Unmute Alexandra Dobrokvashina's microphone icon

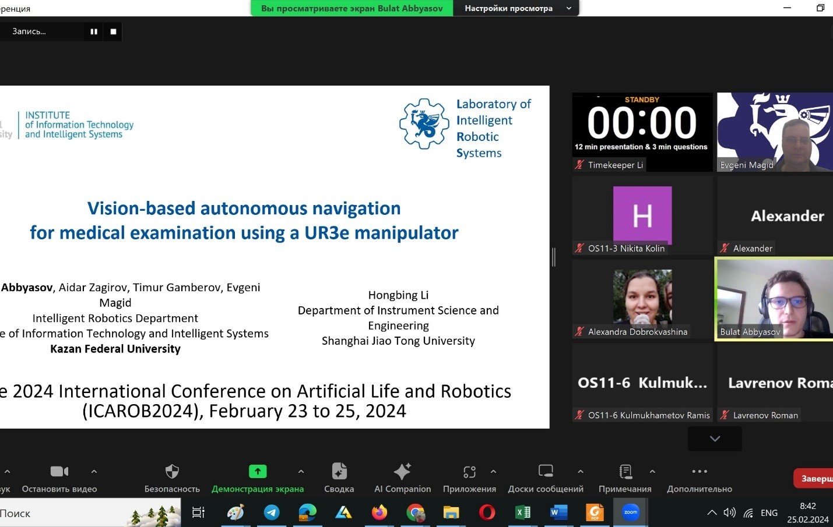pos(579,331)
